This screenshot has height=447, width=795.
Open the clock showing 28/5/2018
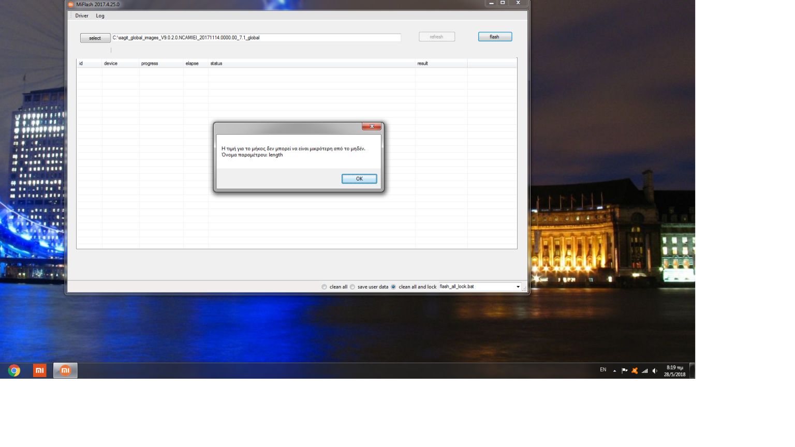point(674,371)
